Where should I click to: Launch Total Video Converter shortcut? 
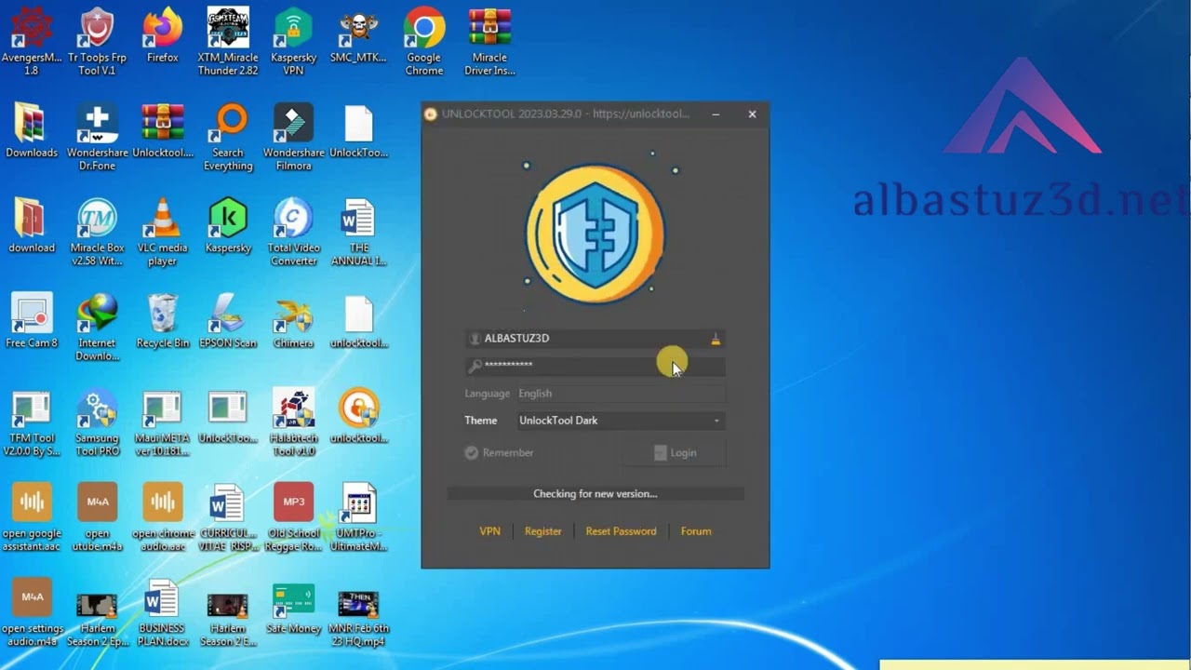click(x=293, y=233)
